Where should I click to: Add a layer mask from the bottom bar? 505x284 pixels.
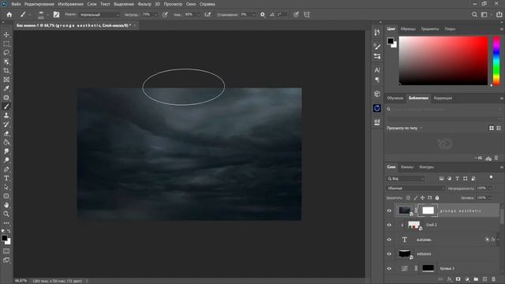coord(458,279)
